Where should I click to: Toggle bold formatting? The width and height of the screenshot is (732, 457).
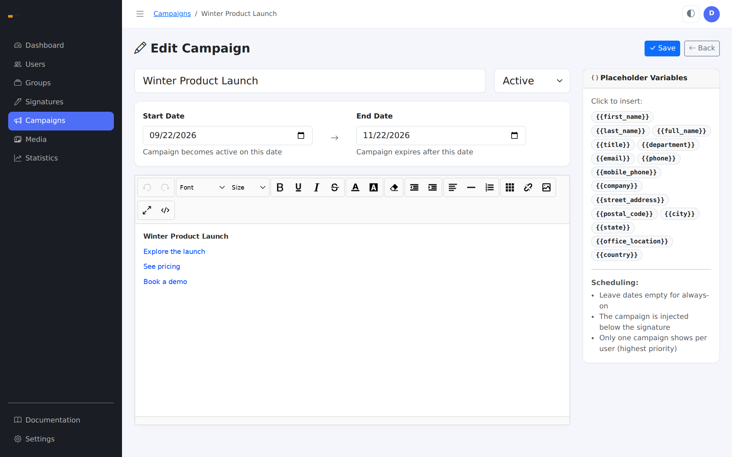(280, 187)
